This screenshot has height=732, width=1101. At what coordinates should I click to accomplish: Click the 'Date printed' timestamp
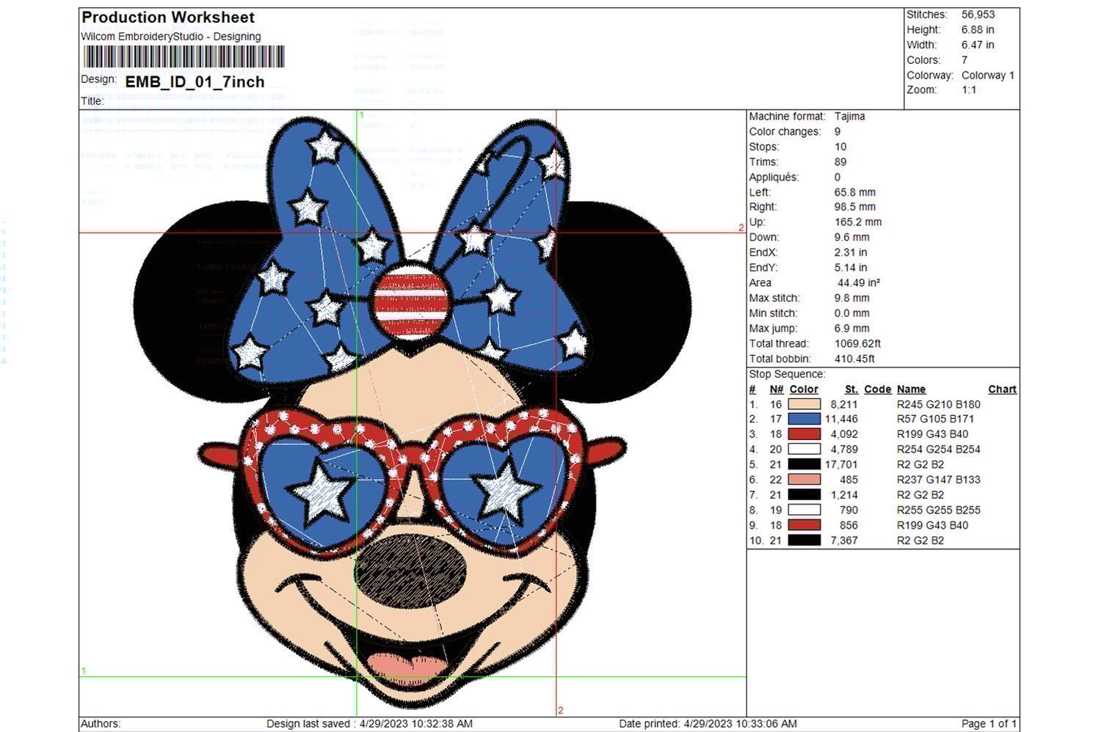click(708, 724)
